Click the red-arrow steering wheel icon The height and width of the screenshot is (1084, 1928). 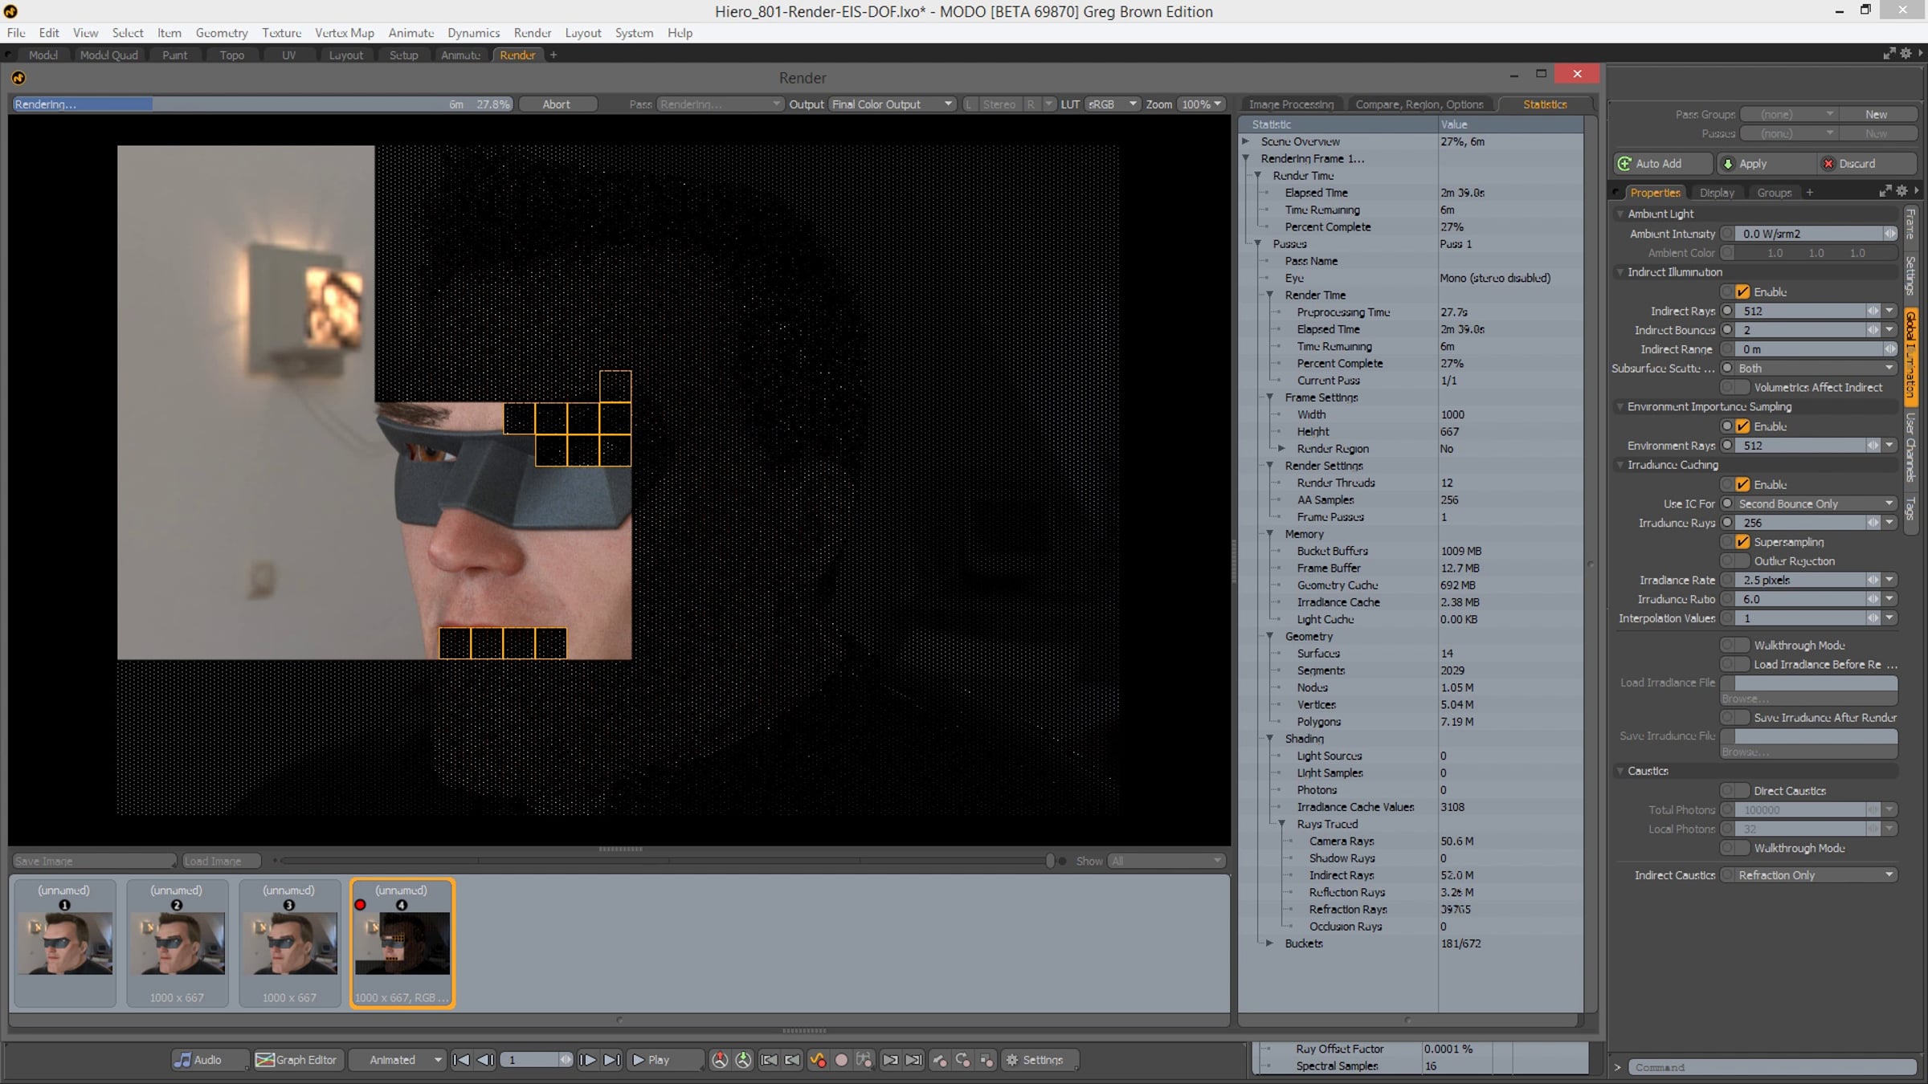pos(720,1060)
